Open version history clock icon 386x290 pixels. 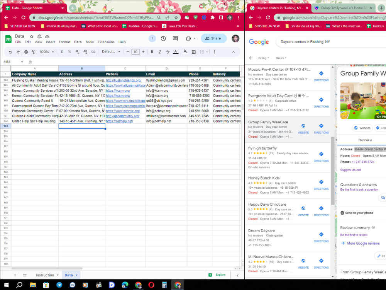coord(163,38)
